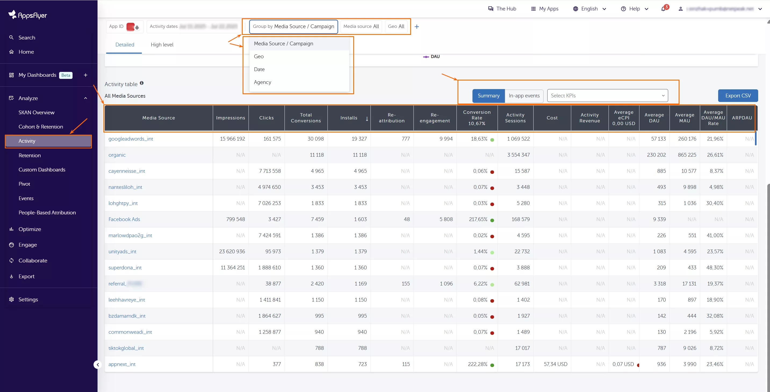
Task: Collapse the Analyze section chevron
Action: coord(85,98)
